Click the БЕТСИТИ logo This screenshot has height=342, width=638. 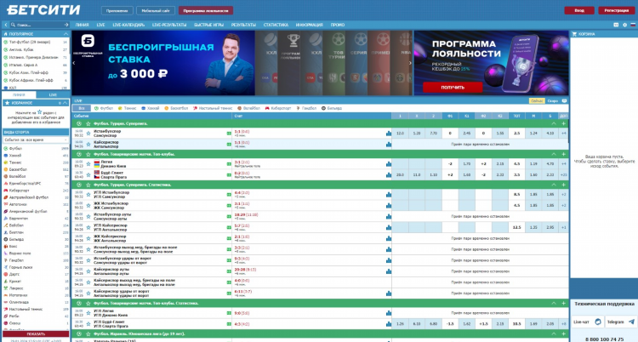tap(43, 9)
